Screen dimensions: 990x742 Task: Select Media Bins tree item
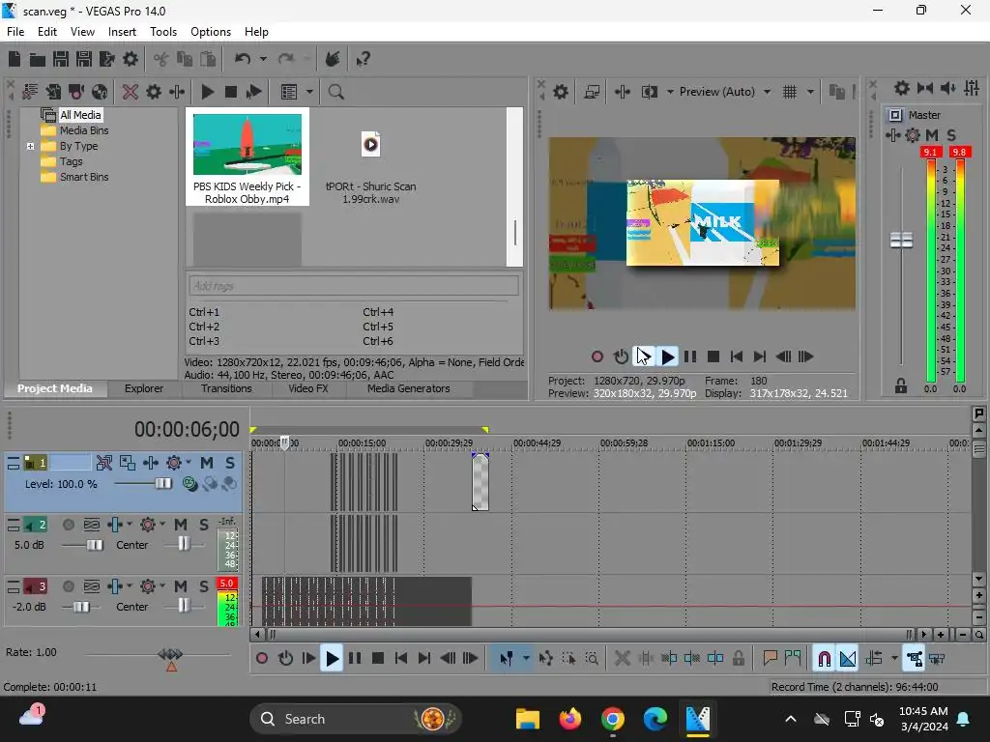pyautogui.click(x=84, y=130)
